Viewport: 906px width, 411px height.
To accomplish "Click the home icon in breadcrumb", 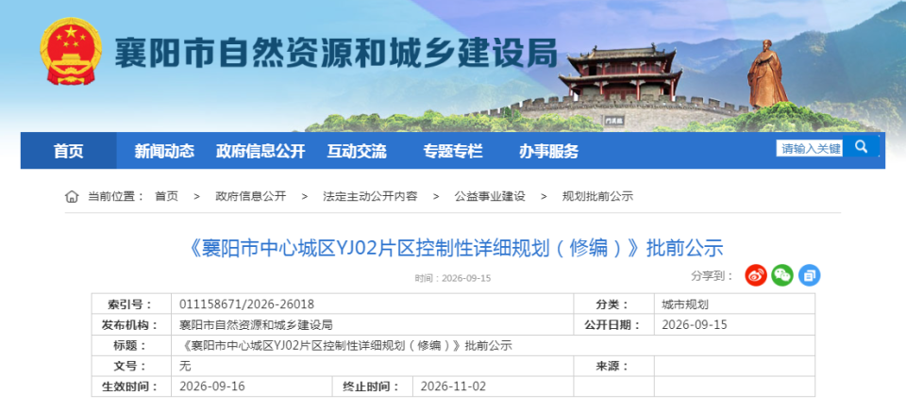I will tap(72, 197).
